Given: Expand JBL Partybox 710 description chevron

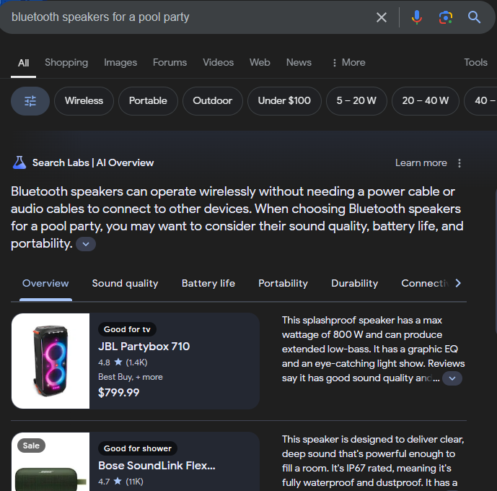Looking at the screenshot, I should point(452,378).
